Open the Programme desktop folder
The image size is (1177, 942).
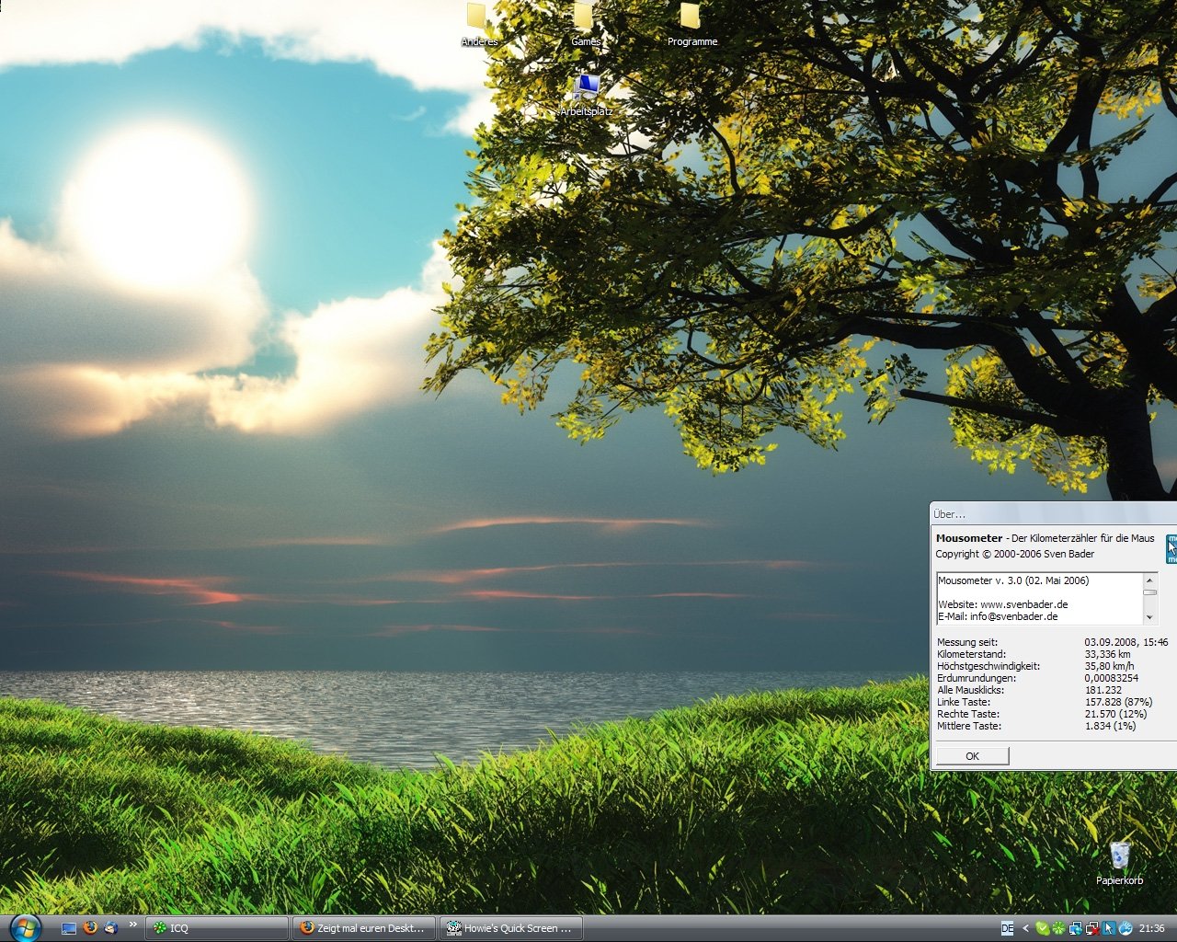click(x=691, y=25)
